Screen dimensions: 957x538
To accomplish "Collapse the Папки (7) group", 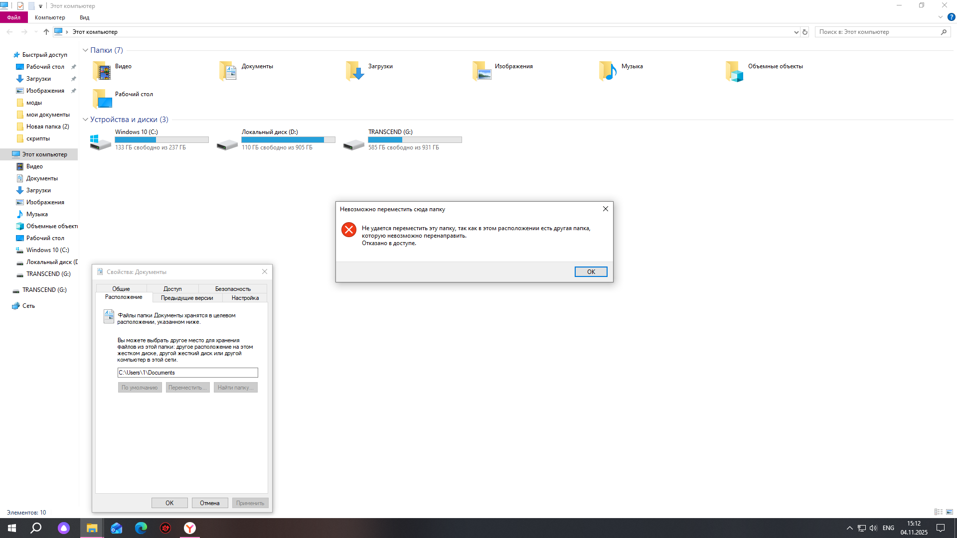I will [x=86, y=50].
